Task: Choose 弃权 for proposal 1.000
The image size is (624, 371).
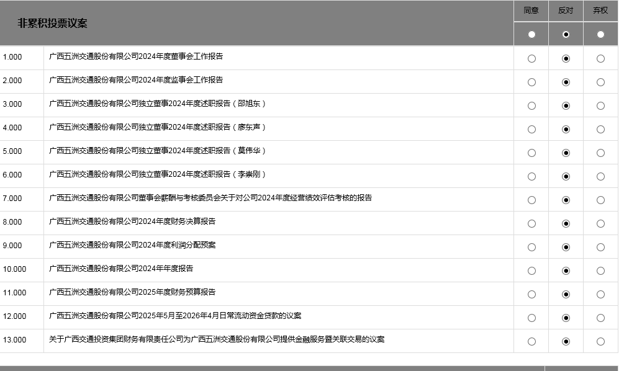Action: 600,59
